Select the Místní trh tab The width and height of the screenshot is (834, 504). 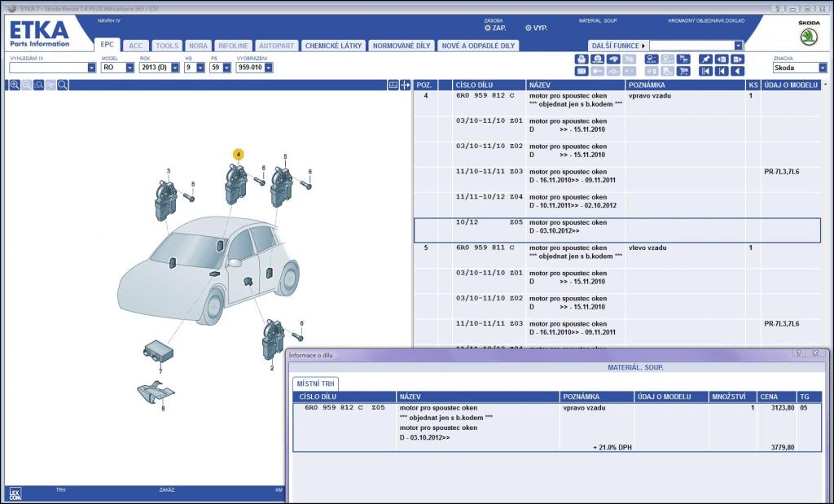316,383
